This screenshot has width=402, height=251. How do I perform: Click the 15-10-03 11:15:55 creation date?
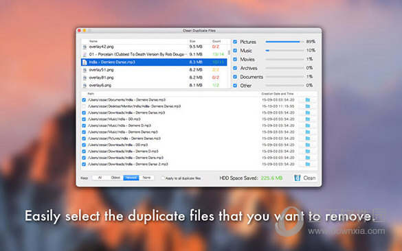coord(278,106)
